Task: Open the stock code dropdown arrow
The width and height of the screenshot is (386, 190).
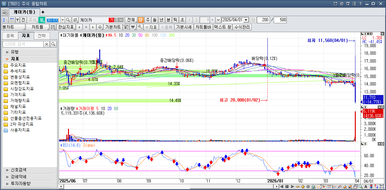Action: pyautogui.click(x=62, y=20)
